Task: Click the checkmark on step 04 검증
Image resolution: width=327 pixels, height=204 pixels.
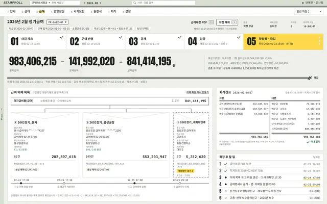Action: point(239,37)
